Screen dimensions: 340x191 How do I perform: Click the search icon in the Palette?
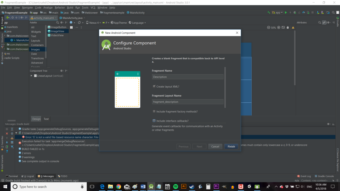click(58, 23)
